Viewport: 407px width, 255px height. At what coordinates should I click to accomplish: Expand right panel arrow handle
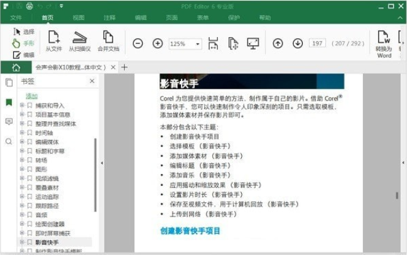pos(403,163)
